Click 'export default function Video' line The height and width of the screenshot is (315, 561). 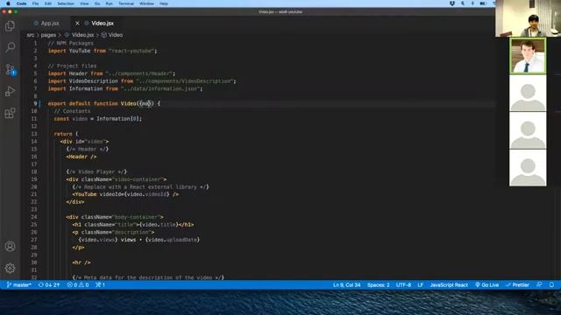coord(104,103)
